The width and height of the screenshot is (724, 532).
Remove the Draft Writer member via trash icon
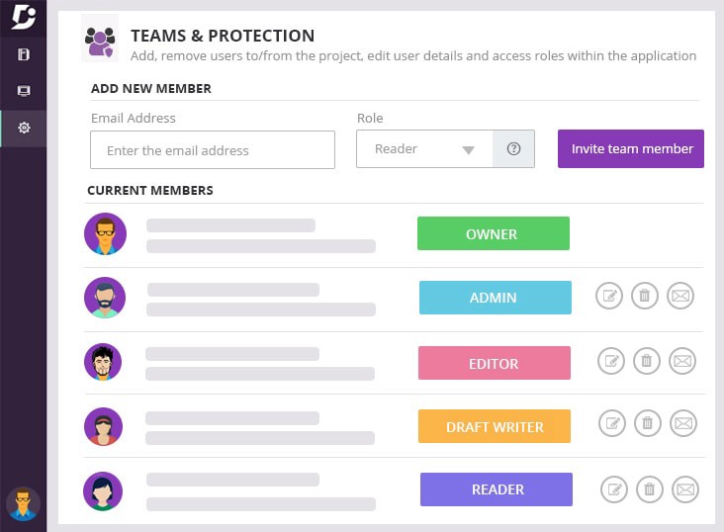(647, 424)
